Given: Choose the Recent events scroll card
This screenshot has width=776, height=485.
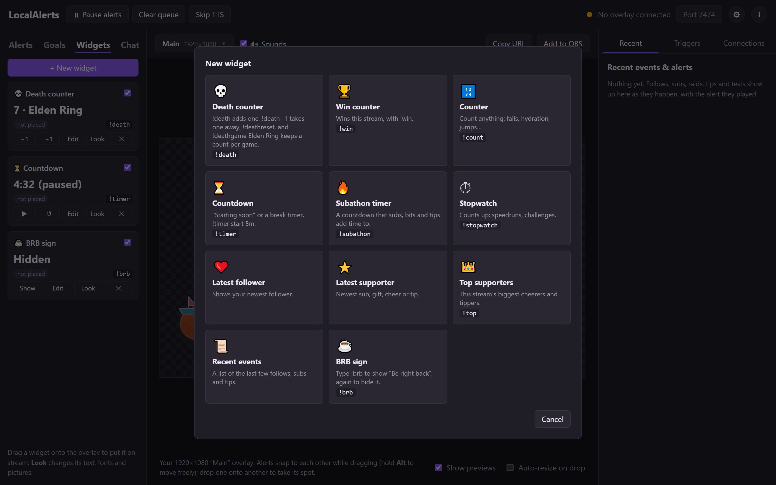Looking at the screenshot, I should (264, 367).
